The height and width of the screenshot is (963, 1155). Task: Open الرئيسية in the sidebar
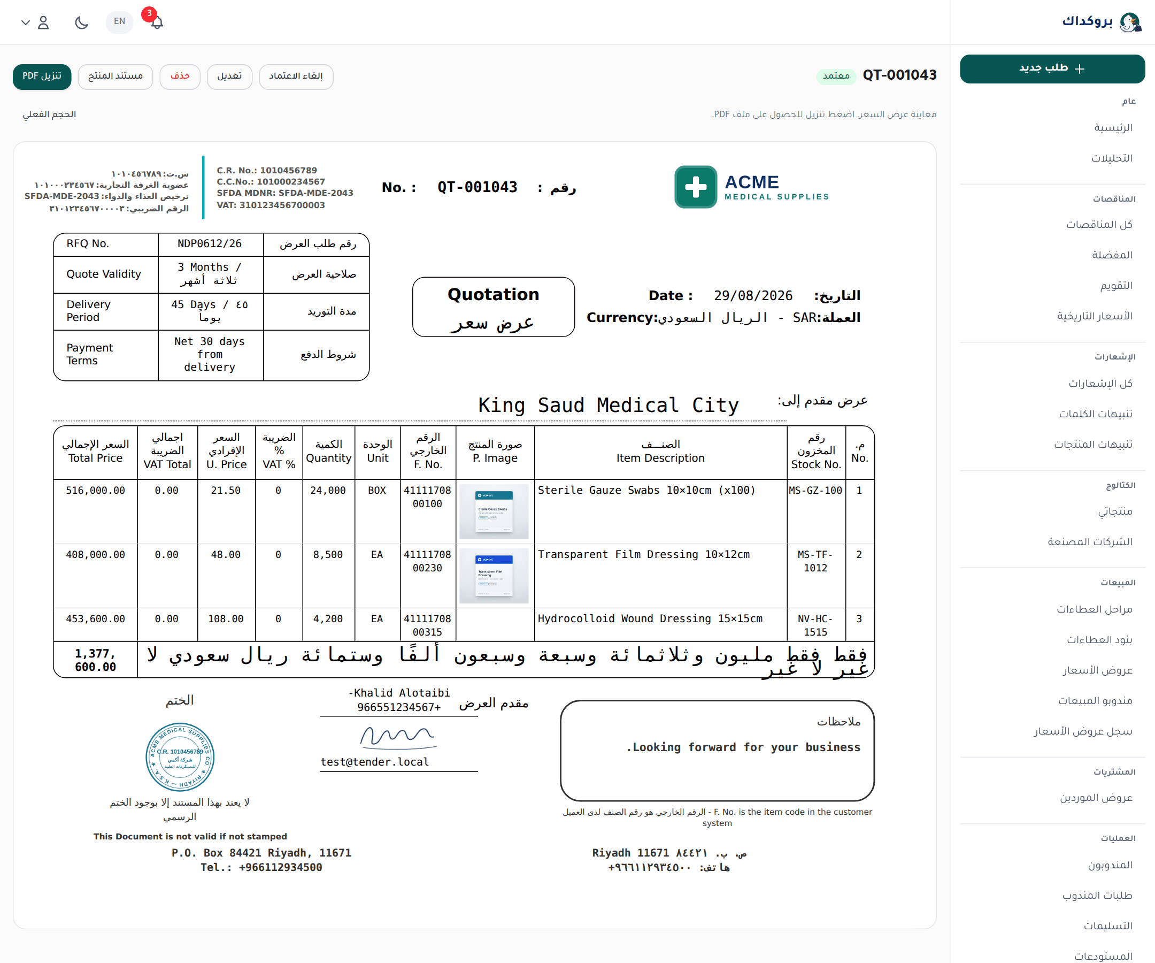(1113, 128)
